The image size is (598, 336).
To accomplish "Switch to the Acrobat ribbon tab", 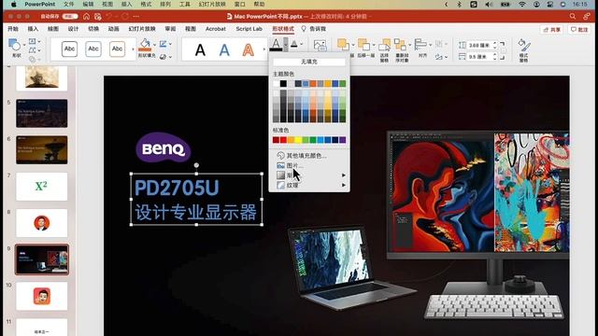I will point(216,29).
